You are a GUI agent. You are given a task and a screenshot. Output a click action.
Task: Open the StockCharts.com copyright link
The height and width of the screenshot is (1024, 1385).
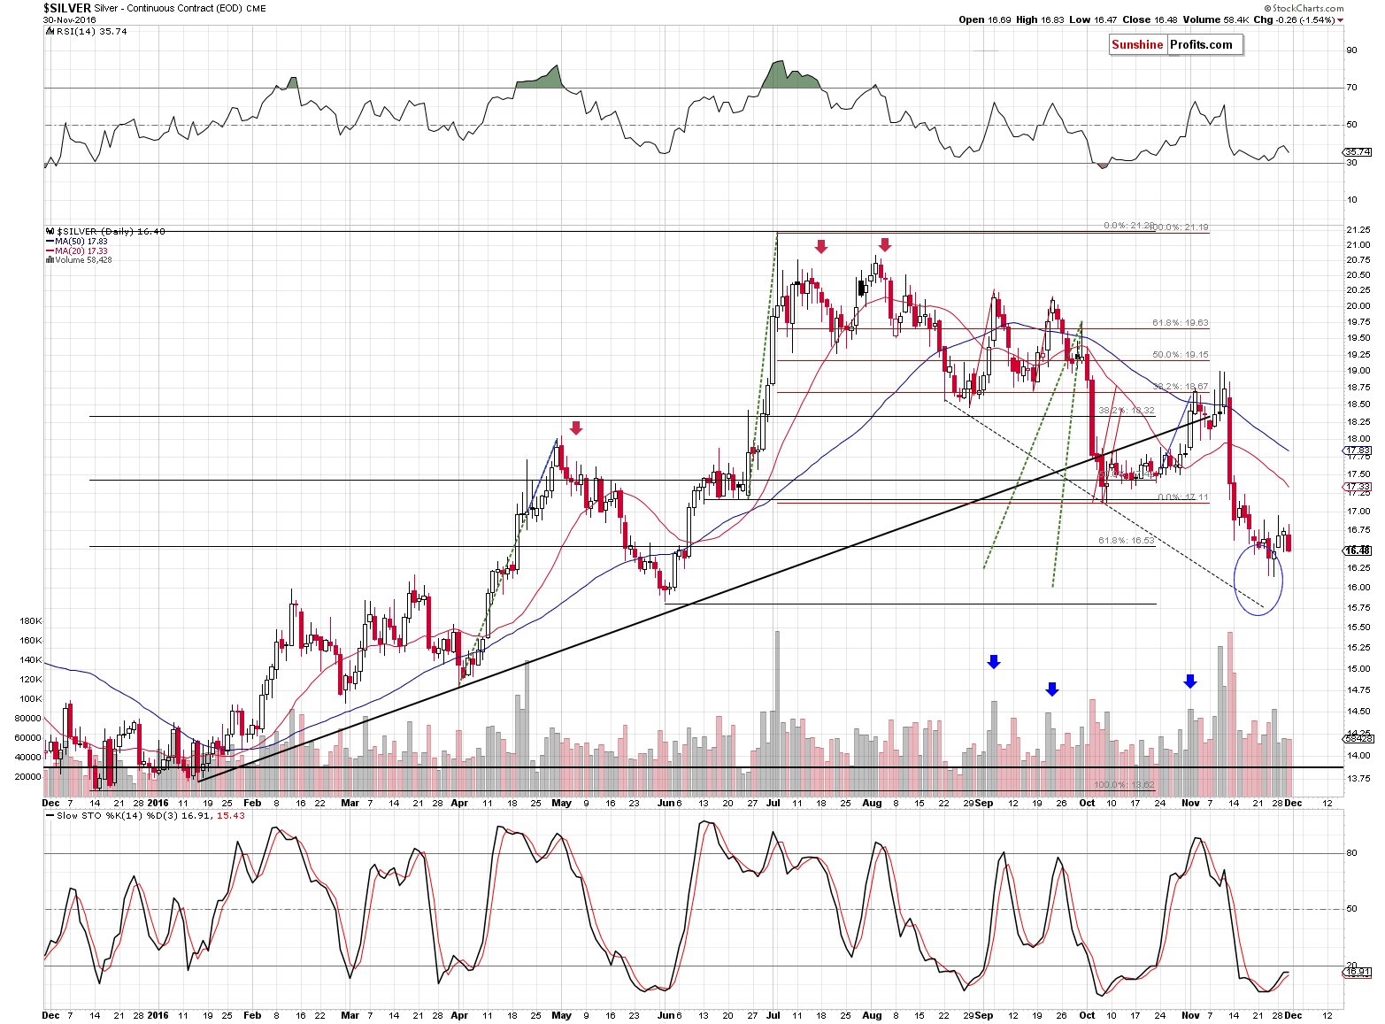(x=1303, y=8)
